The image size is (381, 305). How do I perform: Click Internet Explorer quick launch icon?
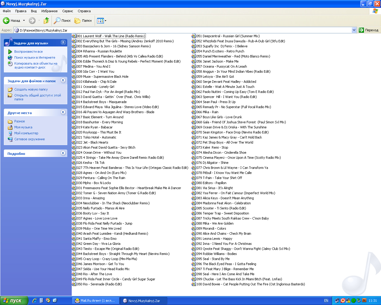(x=35, y=301)
